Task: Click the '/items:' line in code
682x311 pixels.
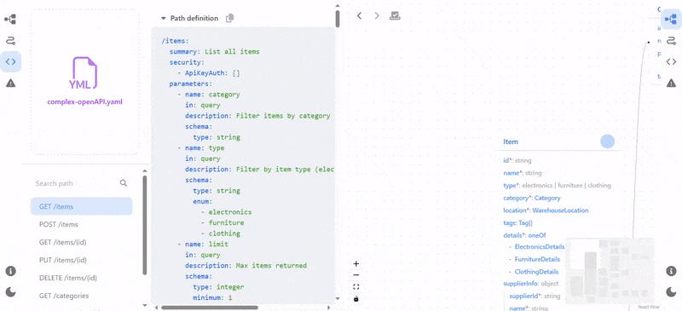Action: [176, 41]
